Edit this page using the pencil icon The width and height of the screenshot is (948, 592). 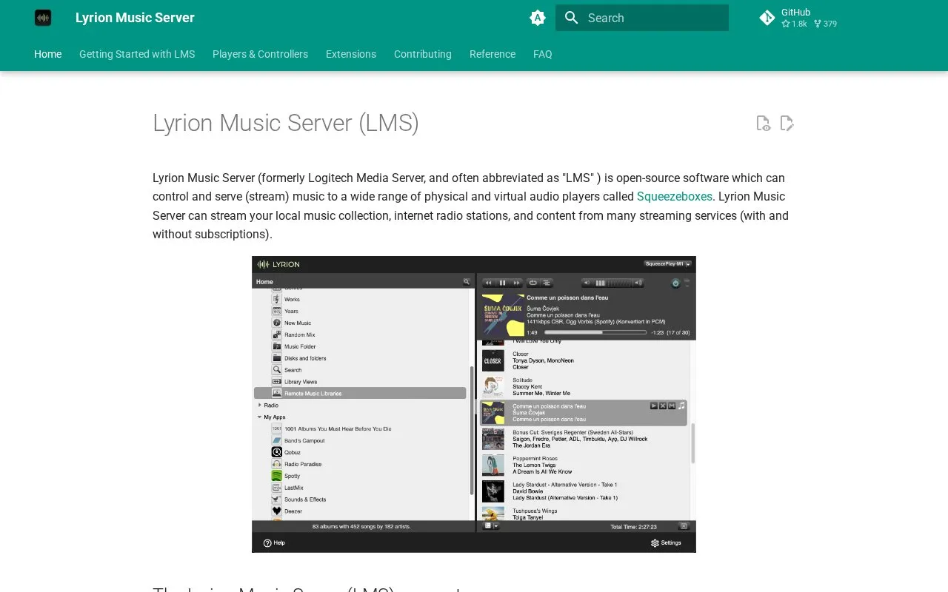pyautogui.click(x=787, y=124)
